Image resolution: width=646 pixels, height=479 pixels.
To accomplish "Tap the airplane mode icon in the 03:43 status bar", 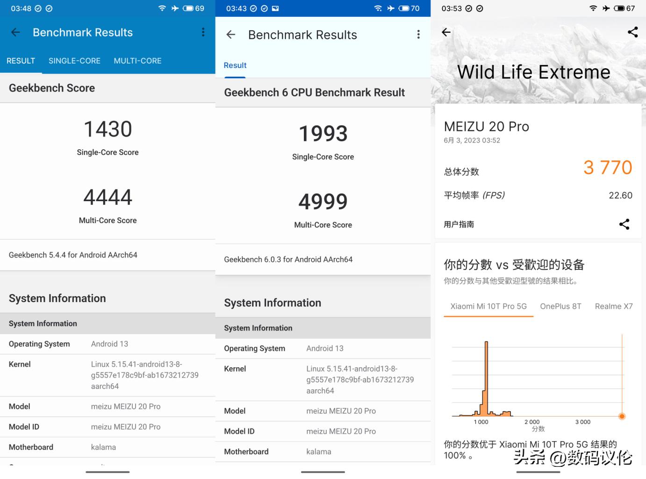I will (391, 8).
